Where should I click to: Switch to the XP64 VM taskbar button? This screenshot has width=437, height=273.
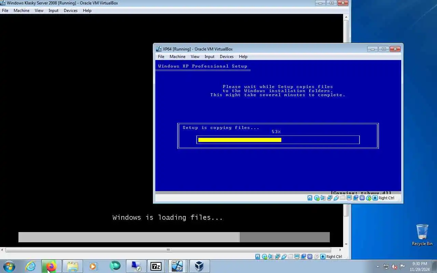click(177, 266)
